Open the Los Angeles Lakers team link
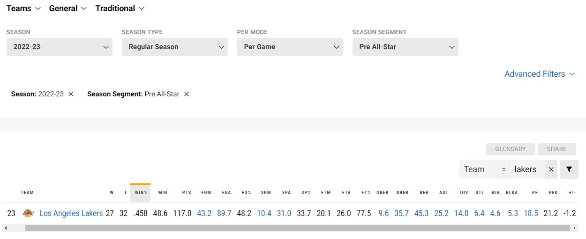 pyautogui.click(x=71, y=213)
